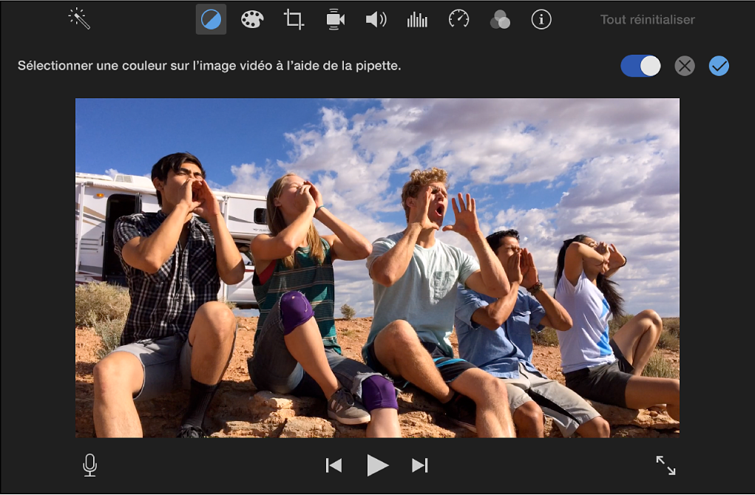Open clip filter and audio effects
Image resolution: width=755 pixels, height=495 pixels.
500,20
